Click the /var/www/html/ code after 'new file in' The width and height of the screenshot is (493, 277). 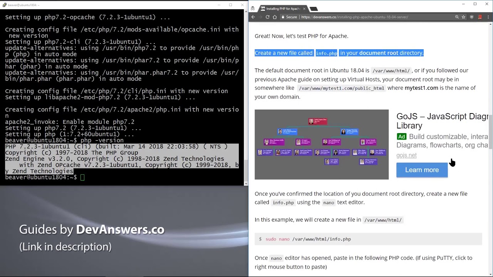(383, 220)
